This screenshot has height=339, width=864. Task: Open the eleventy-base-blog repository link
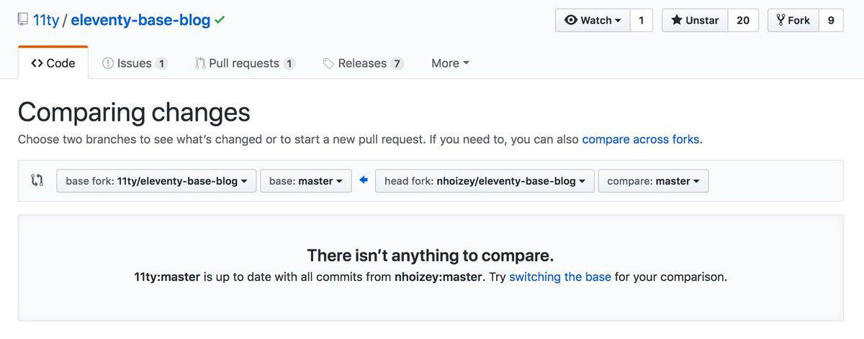[x=140, y=20]
